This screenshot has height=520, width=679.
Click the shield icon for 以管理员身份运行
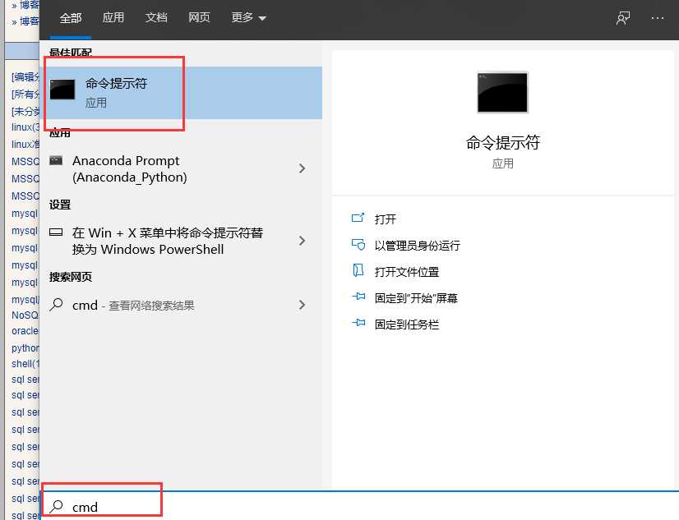click(x=358, y=245)
